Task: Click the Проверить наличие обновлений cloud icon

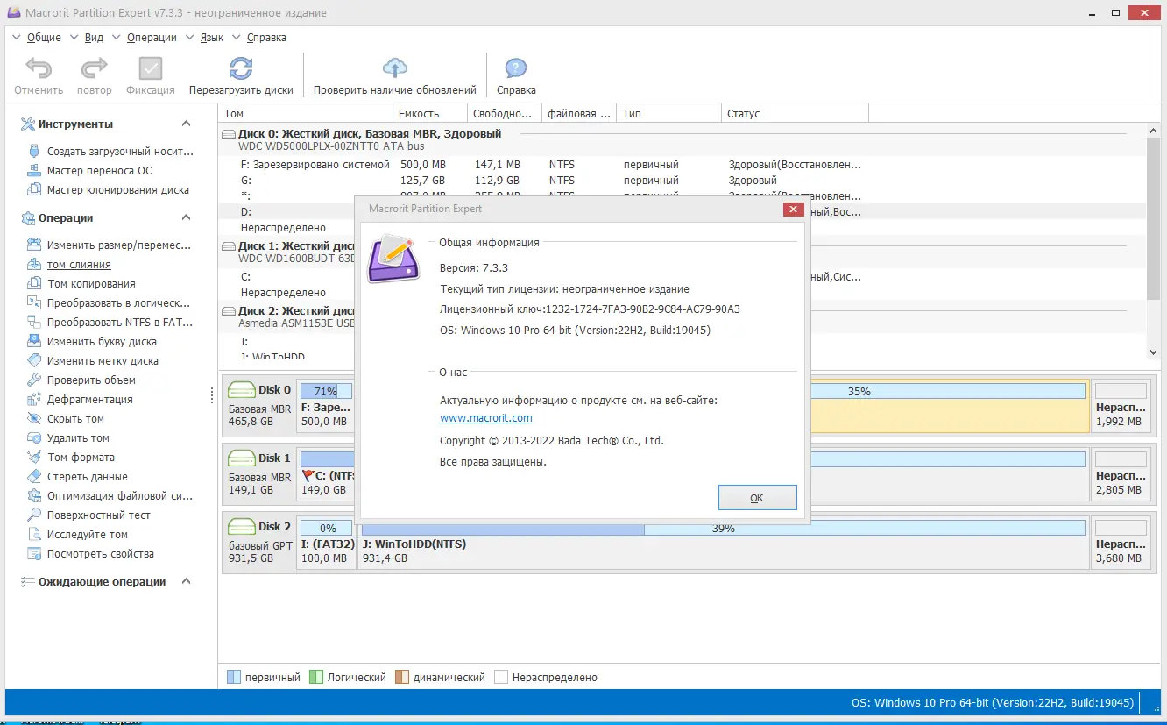Action: click(395, 68)
